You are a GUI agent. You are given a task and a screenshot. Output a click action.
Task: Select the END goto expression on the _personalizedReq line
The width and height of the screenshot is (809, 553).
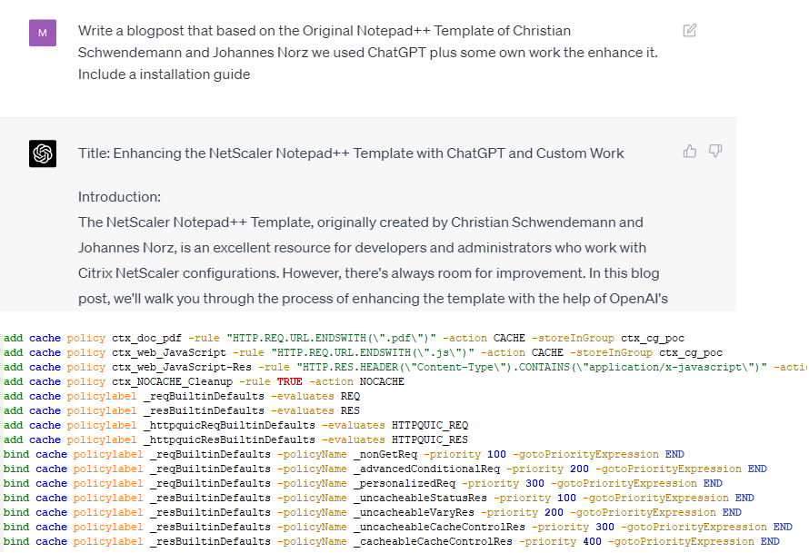point(711,483)
